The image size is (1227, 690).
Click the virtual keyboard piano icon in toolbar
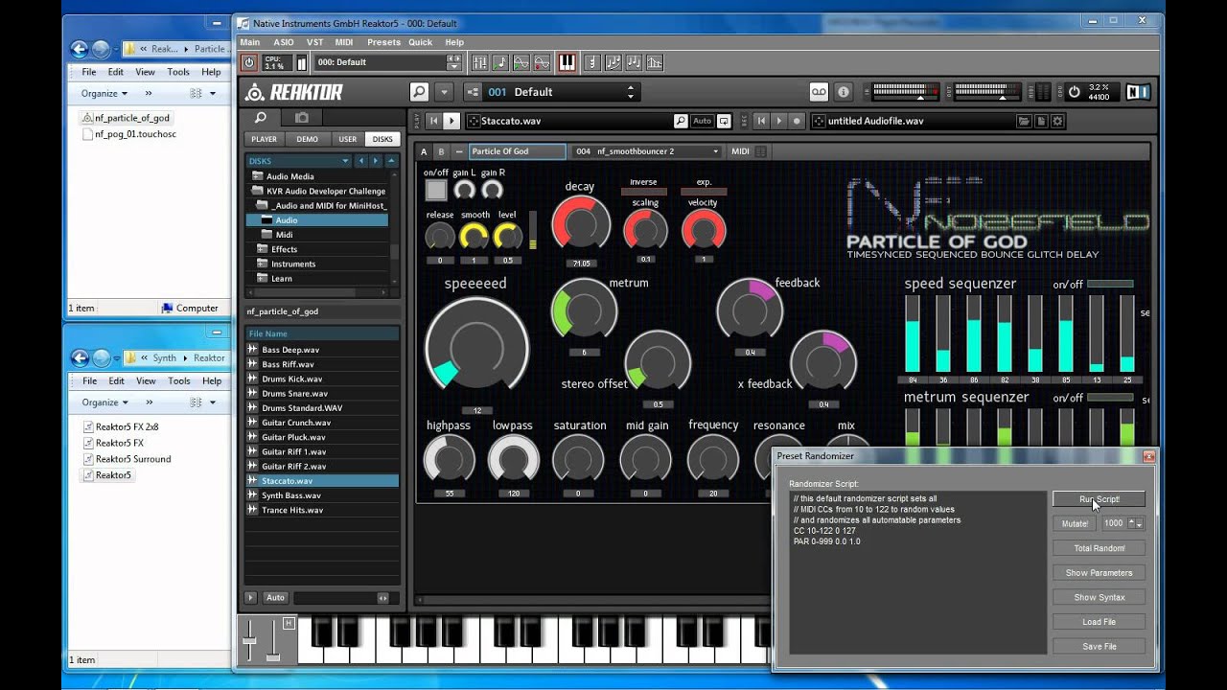click(x=567, y=62)
